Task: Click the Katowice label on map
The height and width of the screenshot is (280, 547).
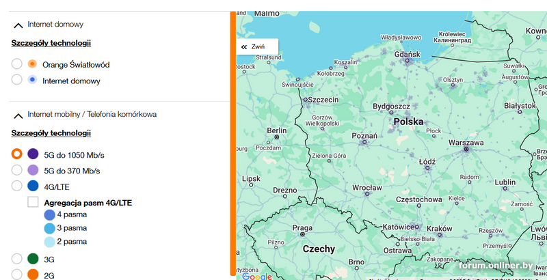Action: (399, 227)
